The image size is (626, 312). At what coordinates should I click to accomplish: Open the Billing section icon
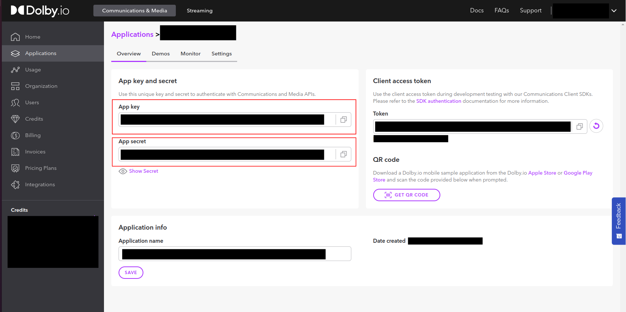tap(15, 135)
